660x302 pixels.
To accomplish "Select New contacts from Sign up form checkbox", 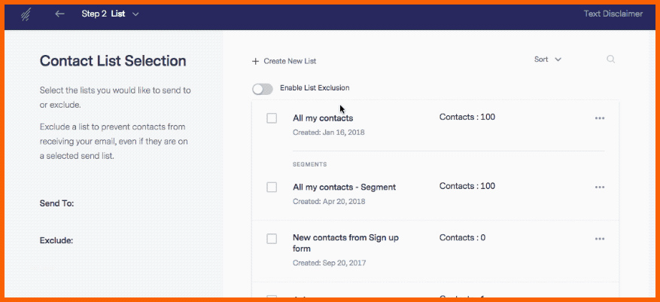I will [x=272, y=239].
